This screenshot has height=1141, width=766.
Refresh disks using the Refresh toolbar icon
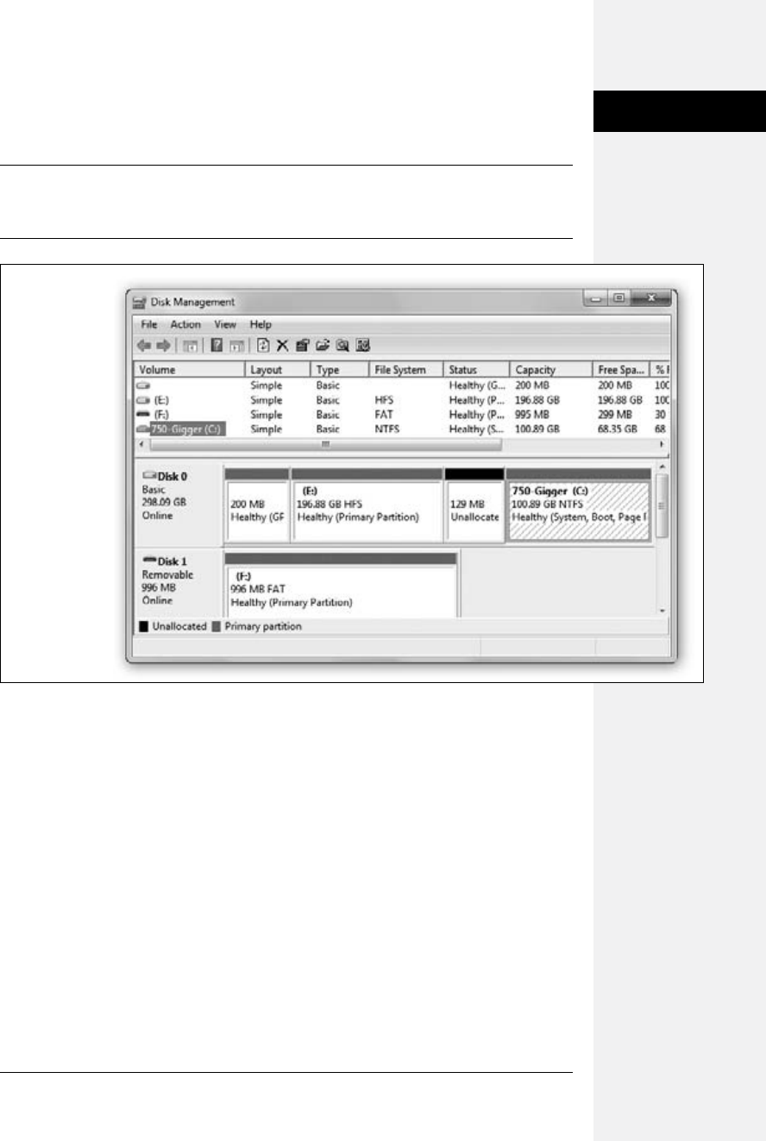coord(263,346)
